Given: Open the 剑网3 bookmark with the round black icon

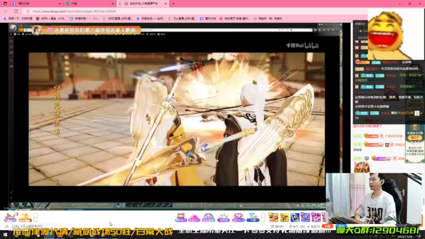Looking at the screenshot, I should (x=50, y=19).
